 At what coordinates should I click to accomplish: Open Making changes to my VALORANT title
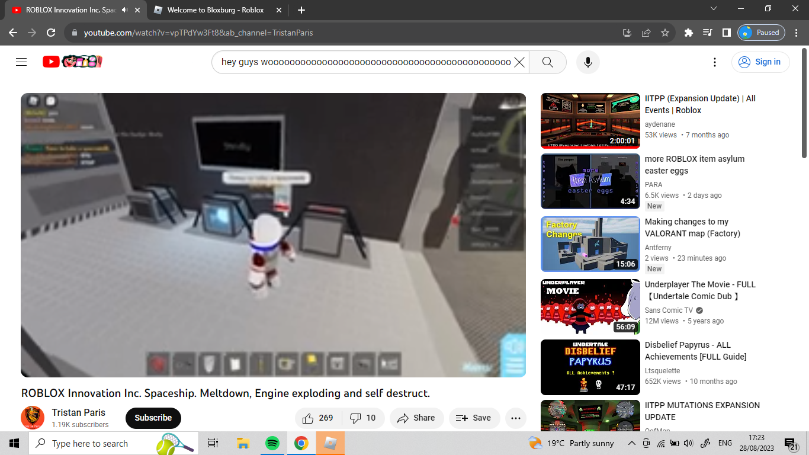pos(692,227)
